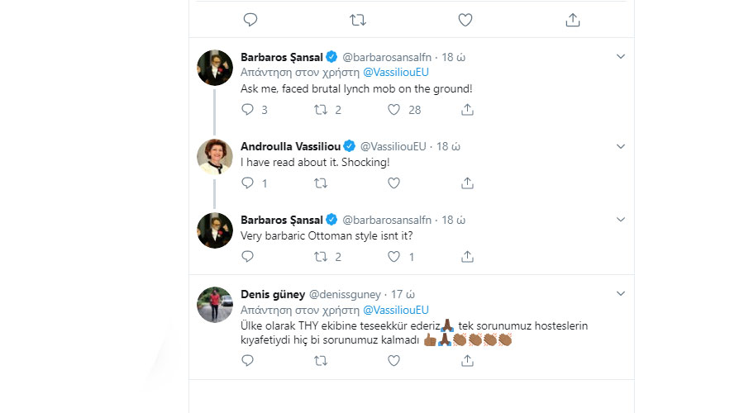Share Denis güney's tweet
The height and width of the screenshot is (413, 744).
pos(467,361)
